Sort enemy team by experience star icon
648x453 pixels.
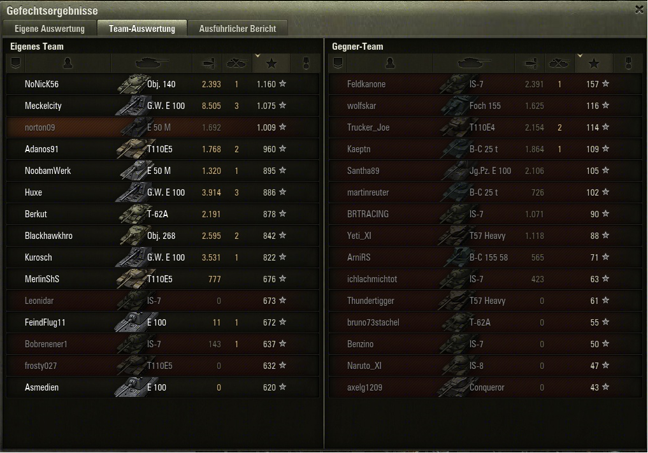pyautogui.click(x=594, y=63)
